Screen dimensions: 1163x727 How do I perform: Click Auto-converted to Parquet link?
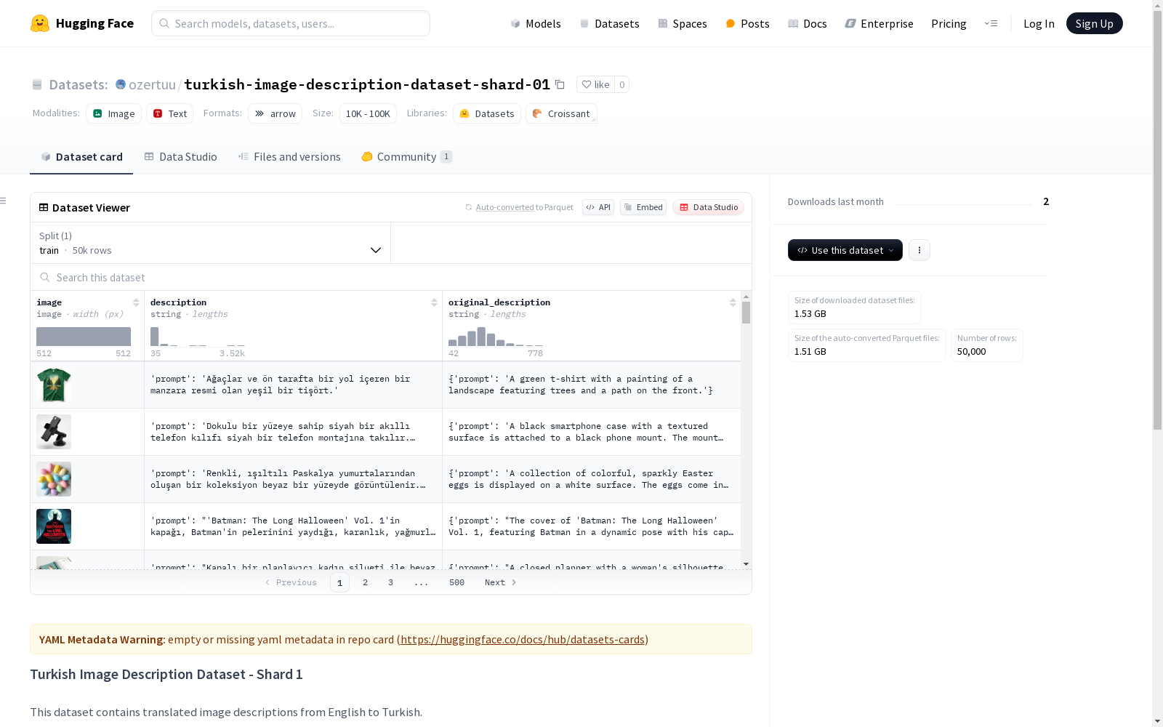tap(519, 207)
